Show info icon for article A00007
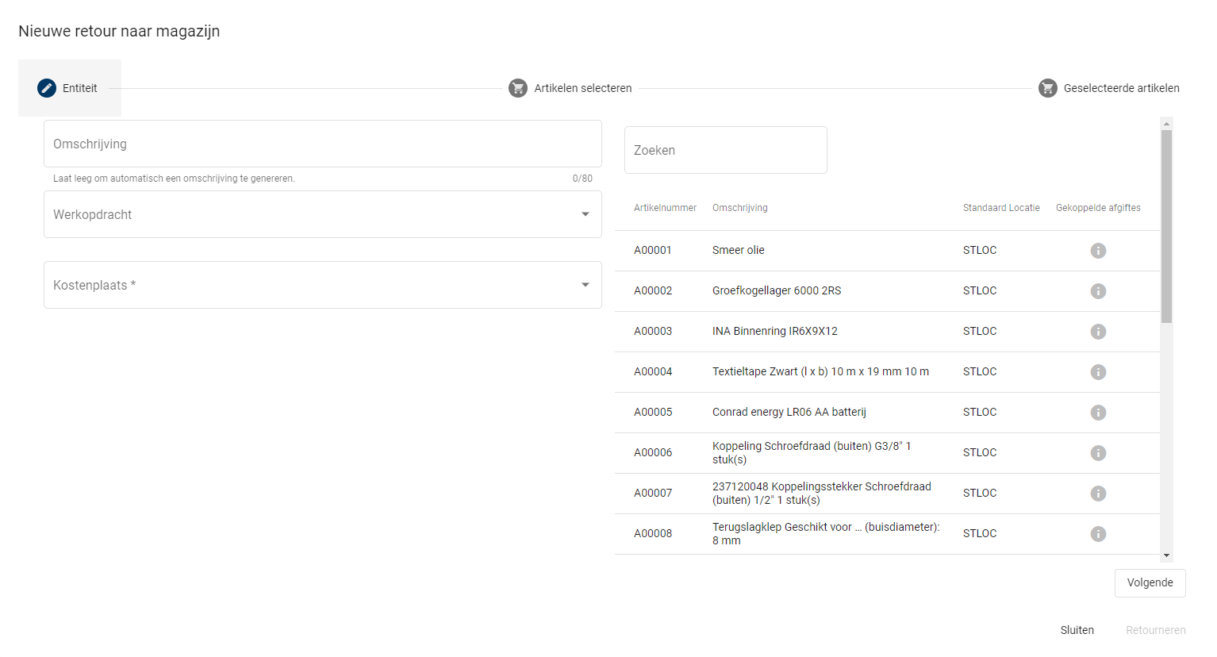 (x=1098, y=494)
